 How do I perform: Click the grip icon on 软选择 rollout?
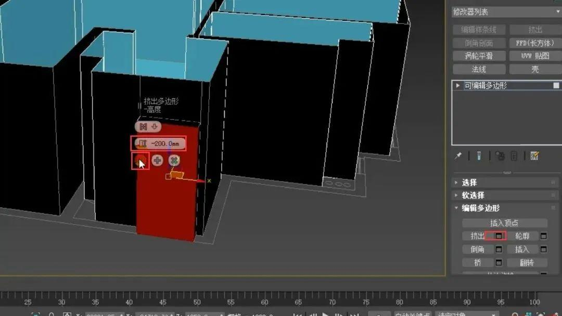[x=553, y=195]
